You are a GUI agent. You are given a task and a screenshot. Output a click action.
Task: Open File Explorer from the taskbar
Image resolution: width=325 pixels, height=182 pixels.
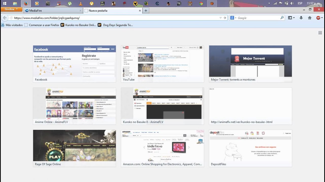pyautogui.click(x=15, y=4)
